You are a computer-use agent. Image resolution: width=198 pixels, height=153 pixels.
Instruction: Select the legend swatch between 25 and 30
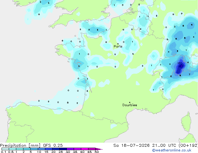point(63,149)
